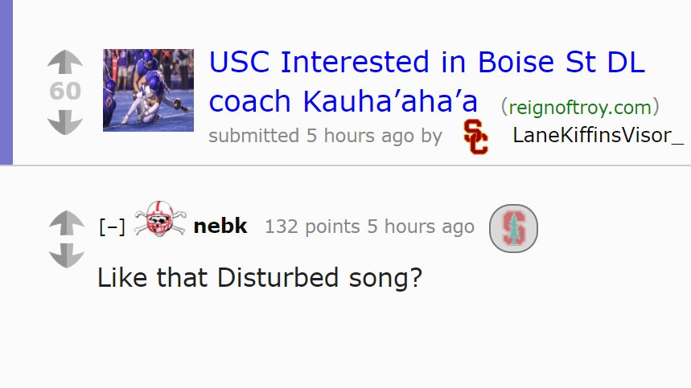Collapse nebk's comment with the [–] toggle
The height and width of the screenshot is (388, 691).
(111, 227)
